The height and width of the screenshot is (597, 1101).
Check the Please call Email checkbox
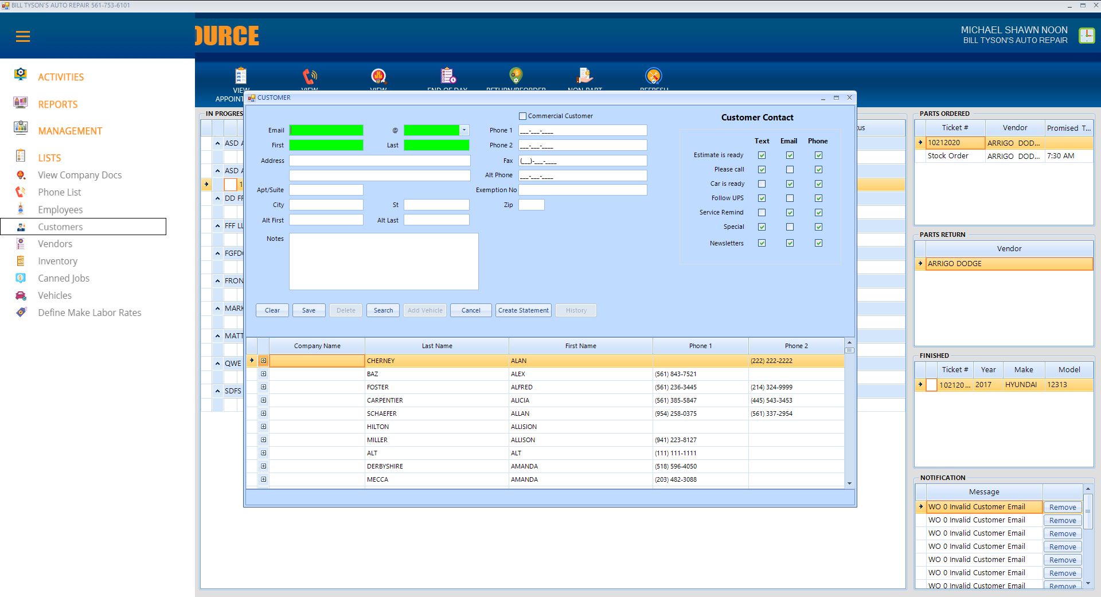(x=790, y=170)
